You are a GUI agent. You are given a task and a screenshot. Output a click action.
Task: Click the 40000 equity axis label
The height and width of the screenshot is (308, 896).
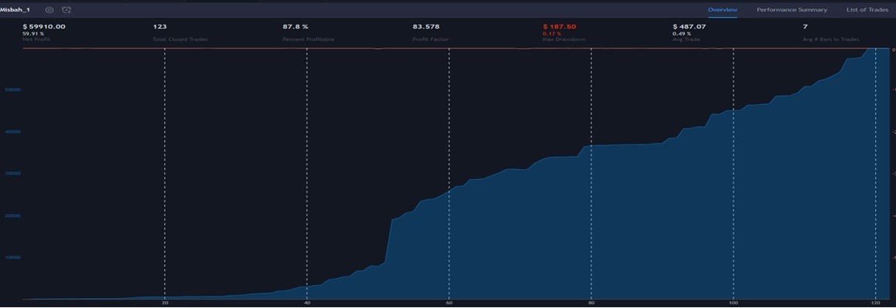12,132
